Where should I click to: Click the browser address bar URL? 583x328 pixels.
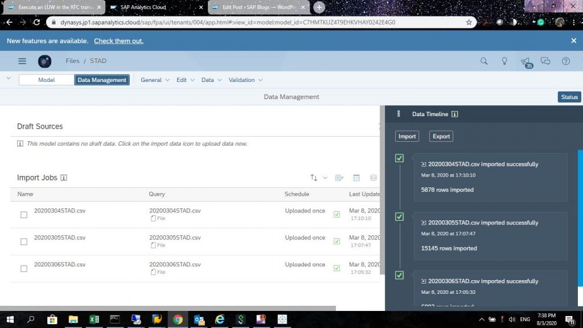228,22
